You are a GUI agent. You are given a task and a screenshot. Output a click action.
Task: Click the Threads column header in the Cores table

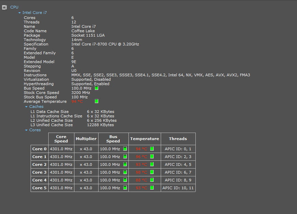(x=178, y=139)
